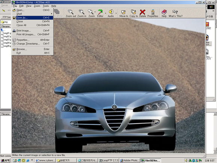Choose Properties... in the File menu
217x163 pixels.
click(x=33, y=40)
